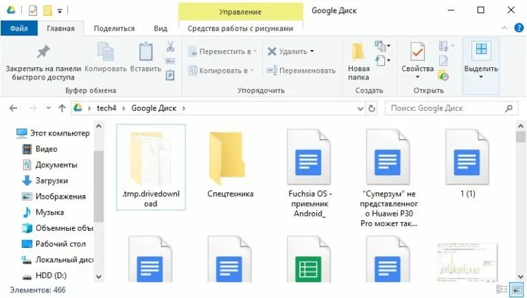Collapse the ribbon with the chevron
The image size is (527, 298).
(504, 28)
